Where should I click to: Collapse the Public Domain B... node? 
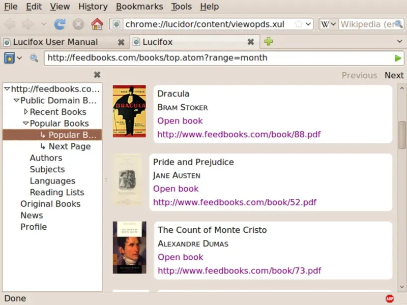click(x=16, y=100)
